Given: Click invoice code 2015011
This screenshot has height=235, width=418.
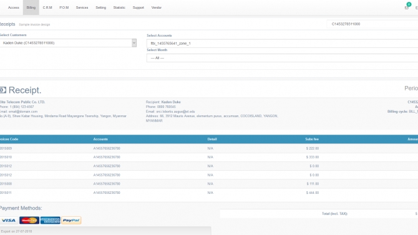Looking at the screenshot, I should point(6,193).
